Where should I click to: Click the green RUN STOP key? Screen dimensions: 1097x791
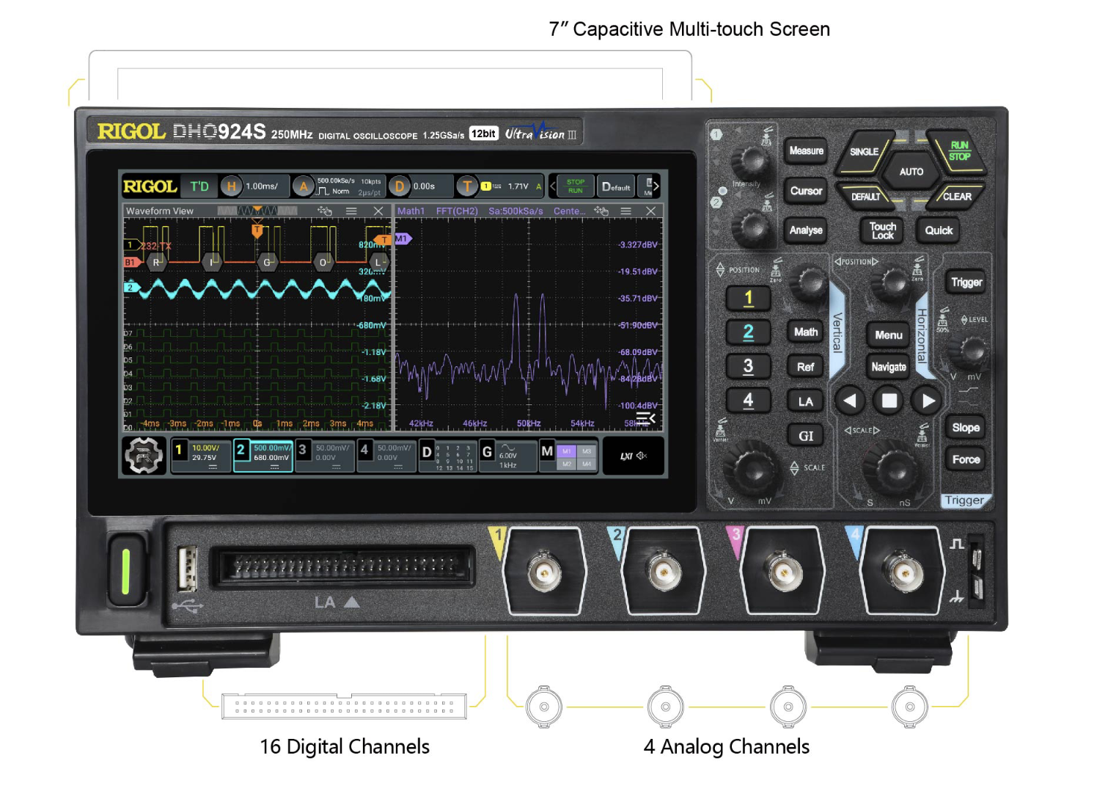(x=959, y=151)
